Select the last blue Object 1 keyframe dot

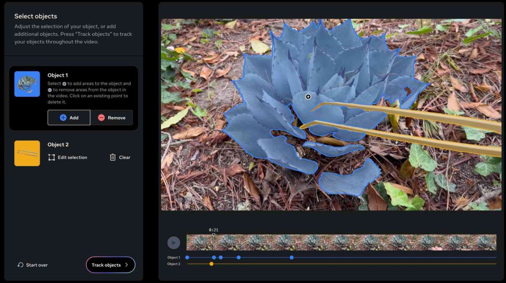click(291, 257)
